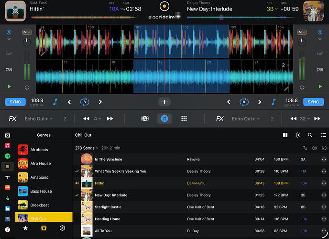Open the SoundCloud library source

[8, 187]
